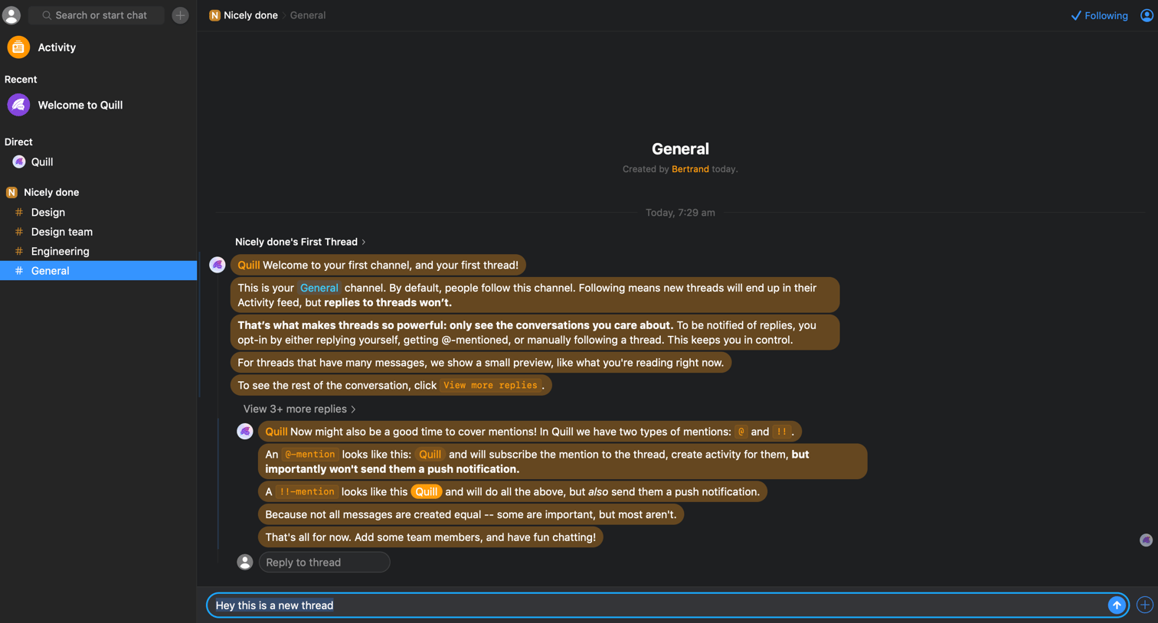1158x623 pixels.
Task: Click the @-mention Quill tag example
Action: coord(430,454)
